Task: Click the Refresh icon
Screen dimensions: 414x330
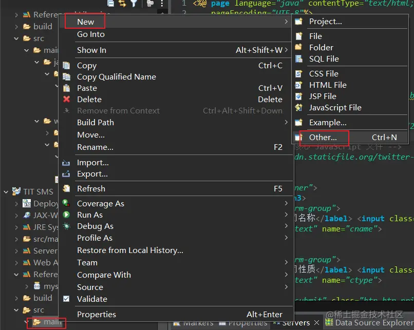Action: 66,189
